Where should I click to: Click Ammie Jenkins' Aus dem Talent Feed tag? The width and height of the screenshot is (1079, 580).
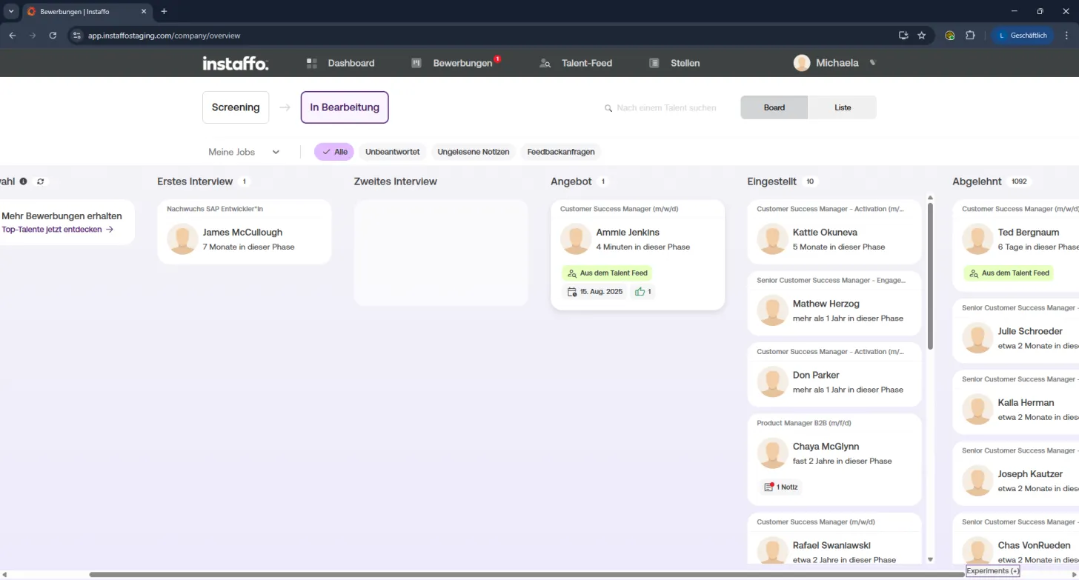(607, 273)
